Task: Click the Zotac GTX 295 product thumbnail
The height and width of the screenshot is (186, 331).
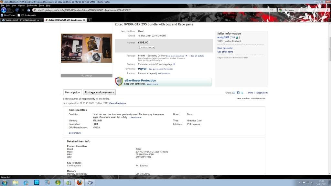Action: (x=87, y=48)
